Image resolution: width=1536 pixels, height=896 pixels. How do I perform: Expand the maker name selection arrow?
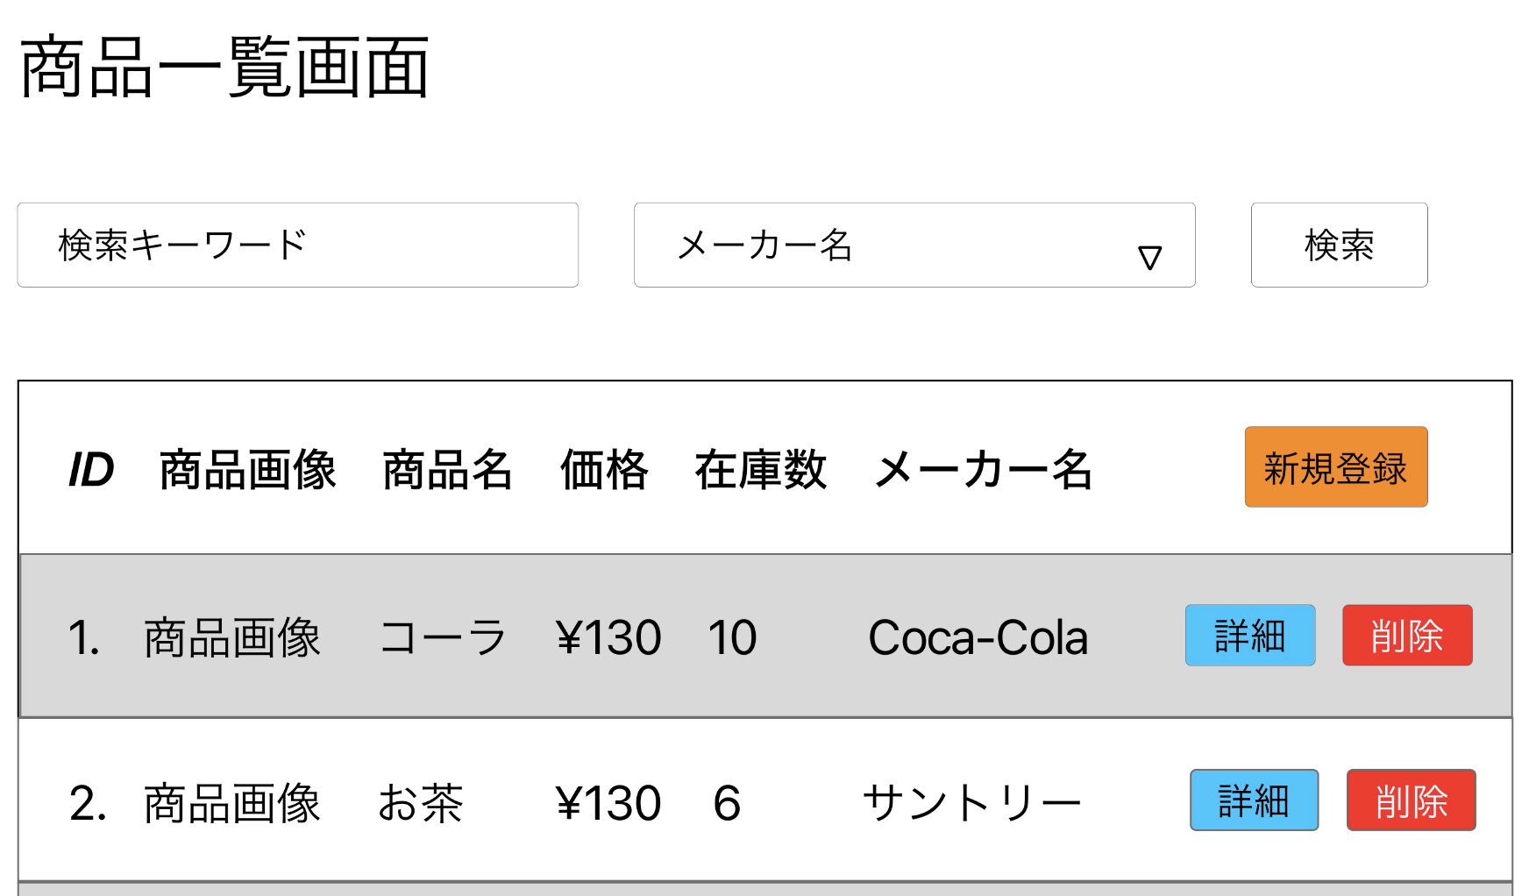[x=1151, y=254]
